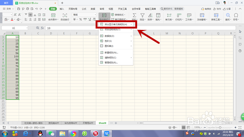Choose New Rule (新建规则) menu item
The image size is (244, 137).
(116, 52)
